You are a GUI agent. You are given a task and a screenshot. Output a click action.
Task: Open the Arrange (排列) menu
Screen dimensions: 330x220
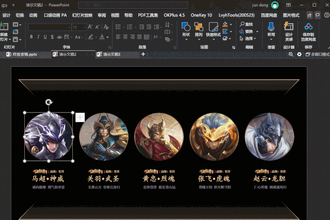199,31
